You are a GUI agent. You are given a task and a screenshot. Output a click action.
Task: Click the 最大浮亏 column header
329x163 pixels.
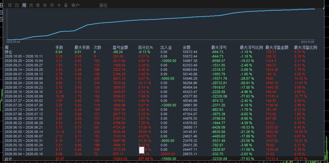tap(219, 48)
